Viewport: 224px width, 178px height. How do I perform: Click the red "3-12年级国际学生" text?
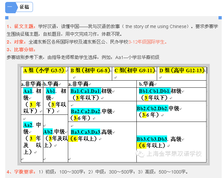(x=148, y=42)
